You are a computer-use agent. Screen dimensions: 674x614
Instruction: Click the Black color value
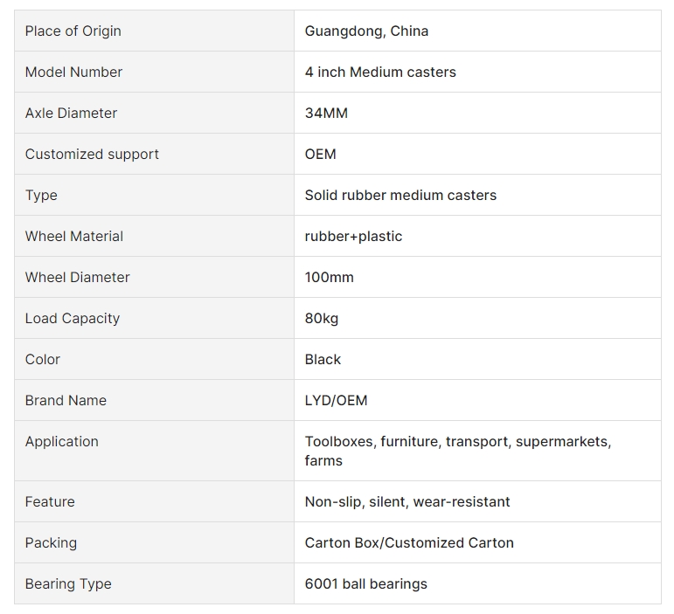[x=323, y=359]
